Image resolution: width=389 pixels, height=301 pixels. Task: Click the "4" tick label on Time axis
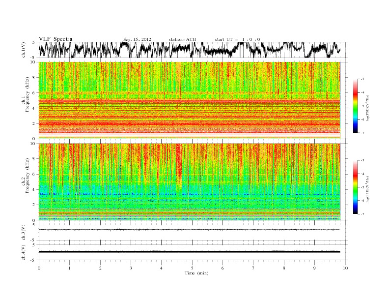[x=162, y=268]
